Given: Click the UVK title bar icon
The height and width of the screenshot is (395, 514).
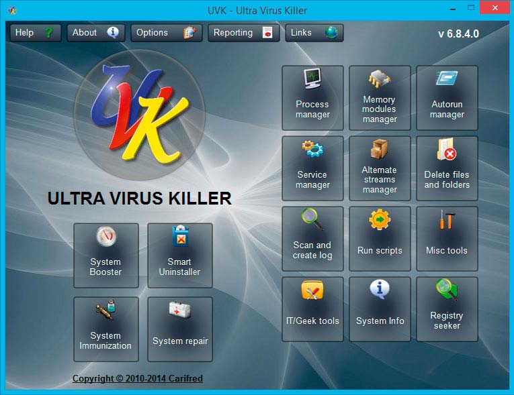Looking at the screenshot, I should tap(13, 11).
